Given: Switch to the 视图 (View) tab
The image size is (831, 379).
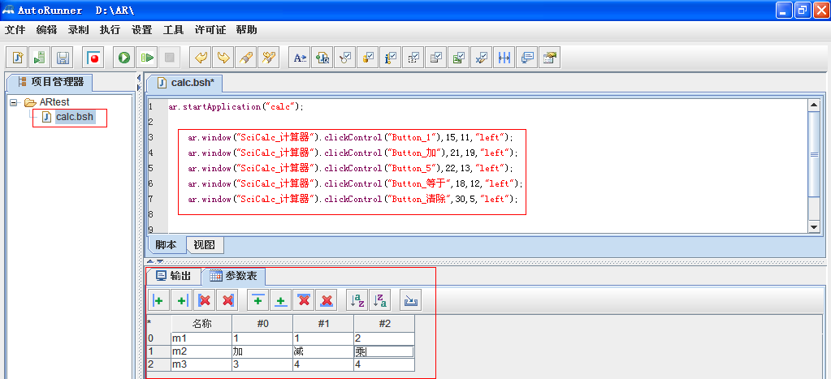Looking at the screenshot, I should pos(205,245).
